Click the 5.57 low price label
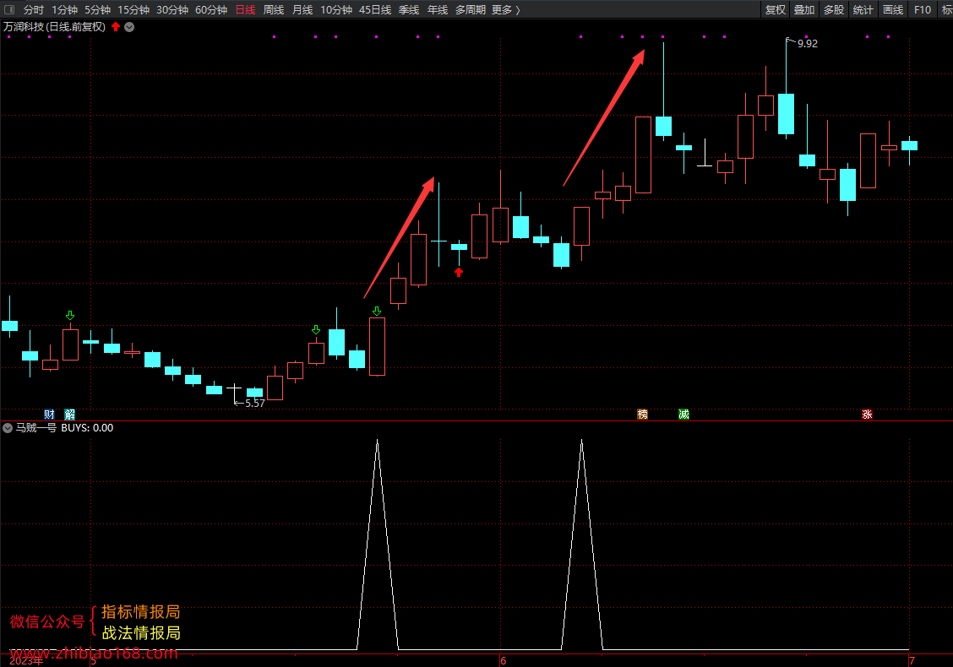The height and width of the screenshot is (667, 953). coord(254,404)
